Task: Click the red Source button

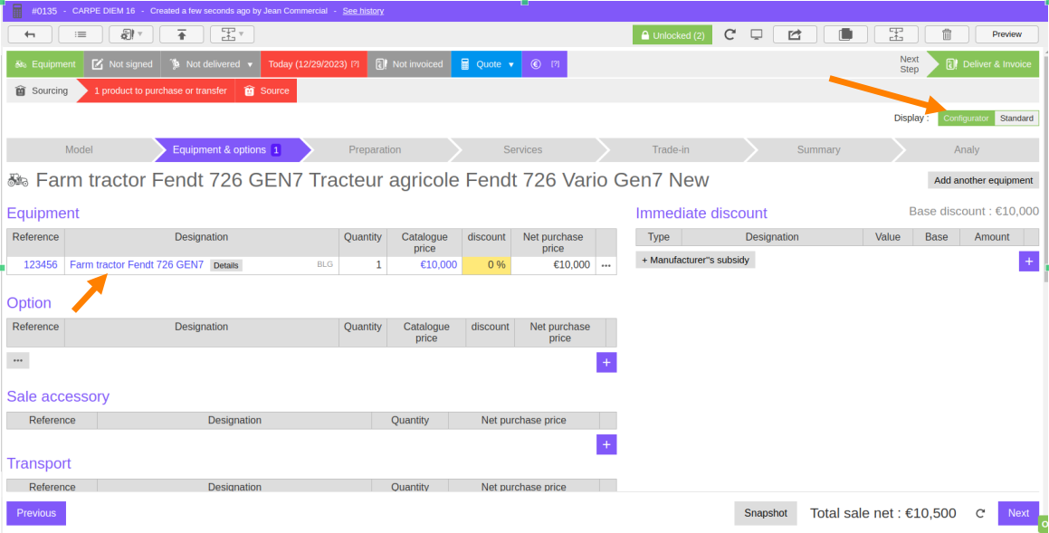Action: point(266,90)
